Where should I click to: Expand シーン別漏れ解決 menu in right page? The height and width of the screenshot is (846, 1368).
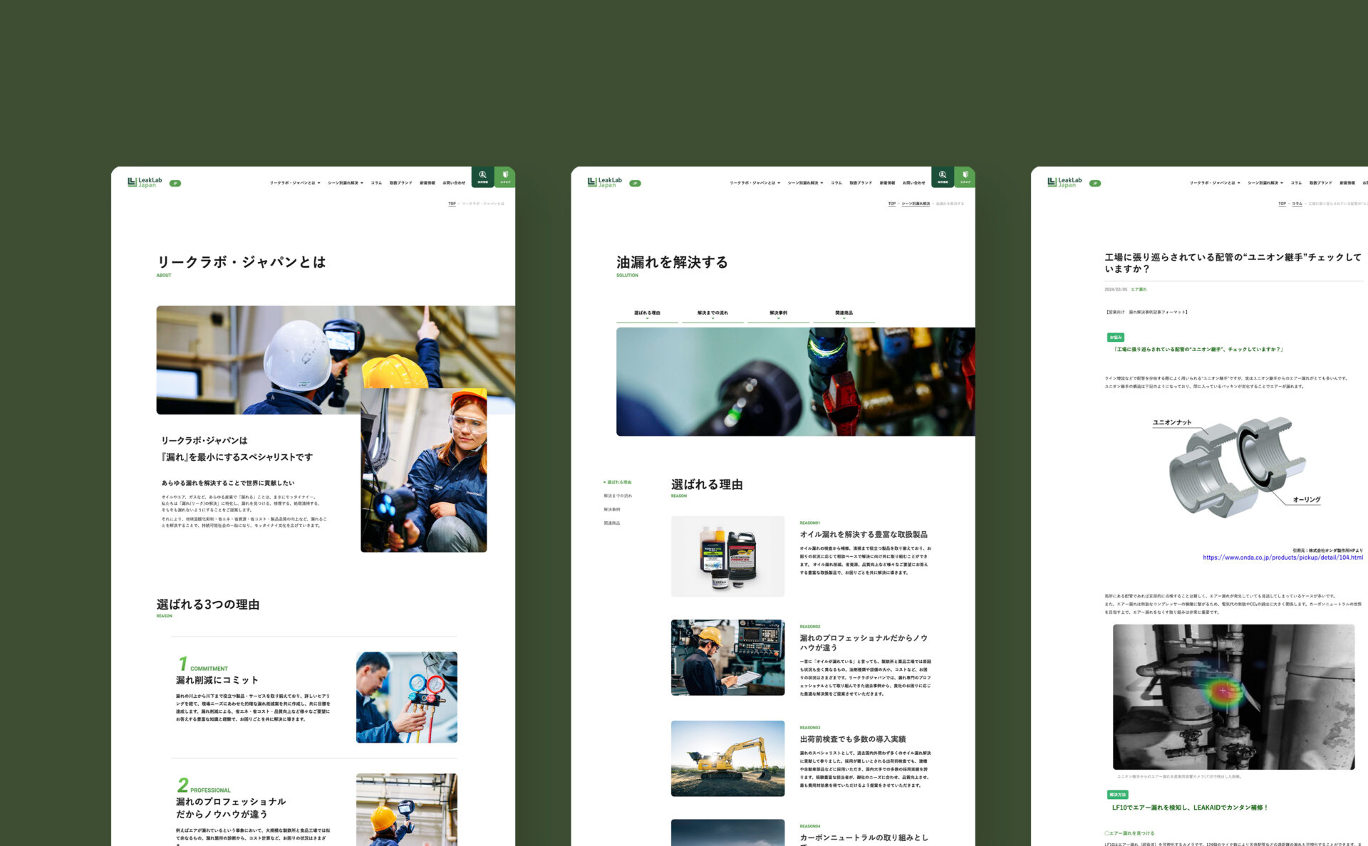coord(1265,183)
